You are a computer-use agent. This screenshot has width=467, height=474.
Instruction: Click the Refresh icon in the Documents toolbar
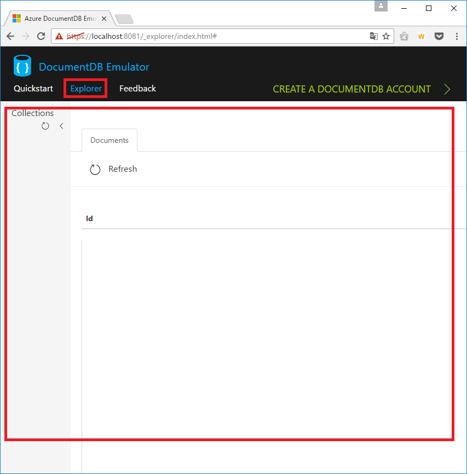pyautogui.click(x=95, y=169)
